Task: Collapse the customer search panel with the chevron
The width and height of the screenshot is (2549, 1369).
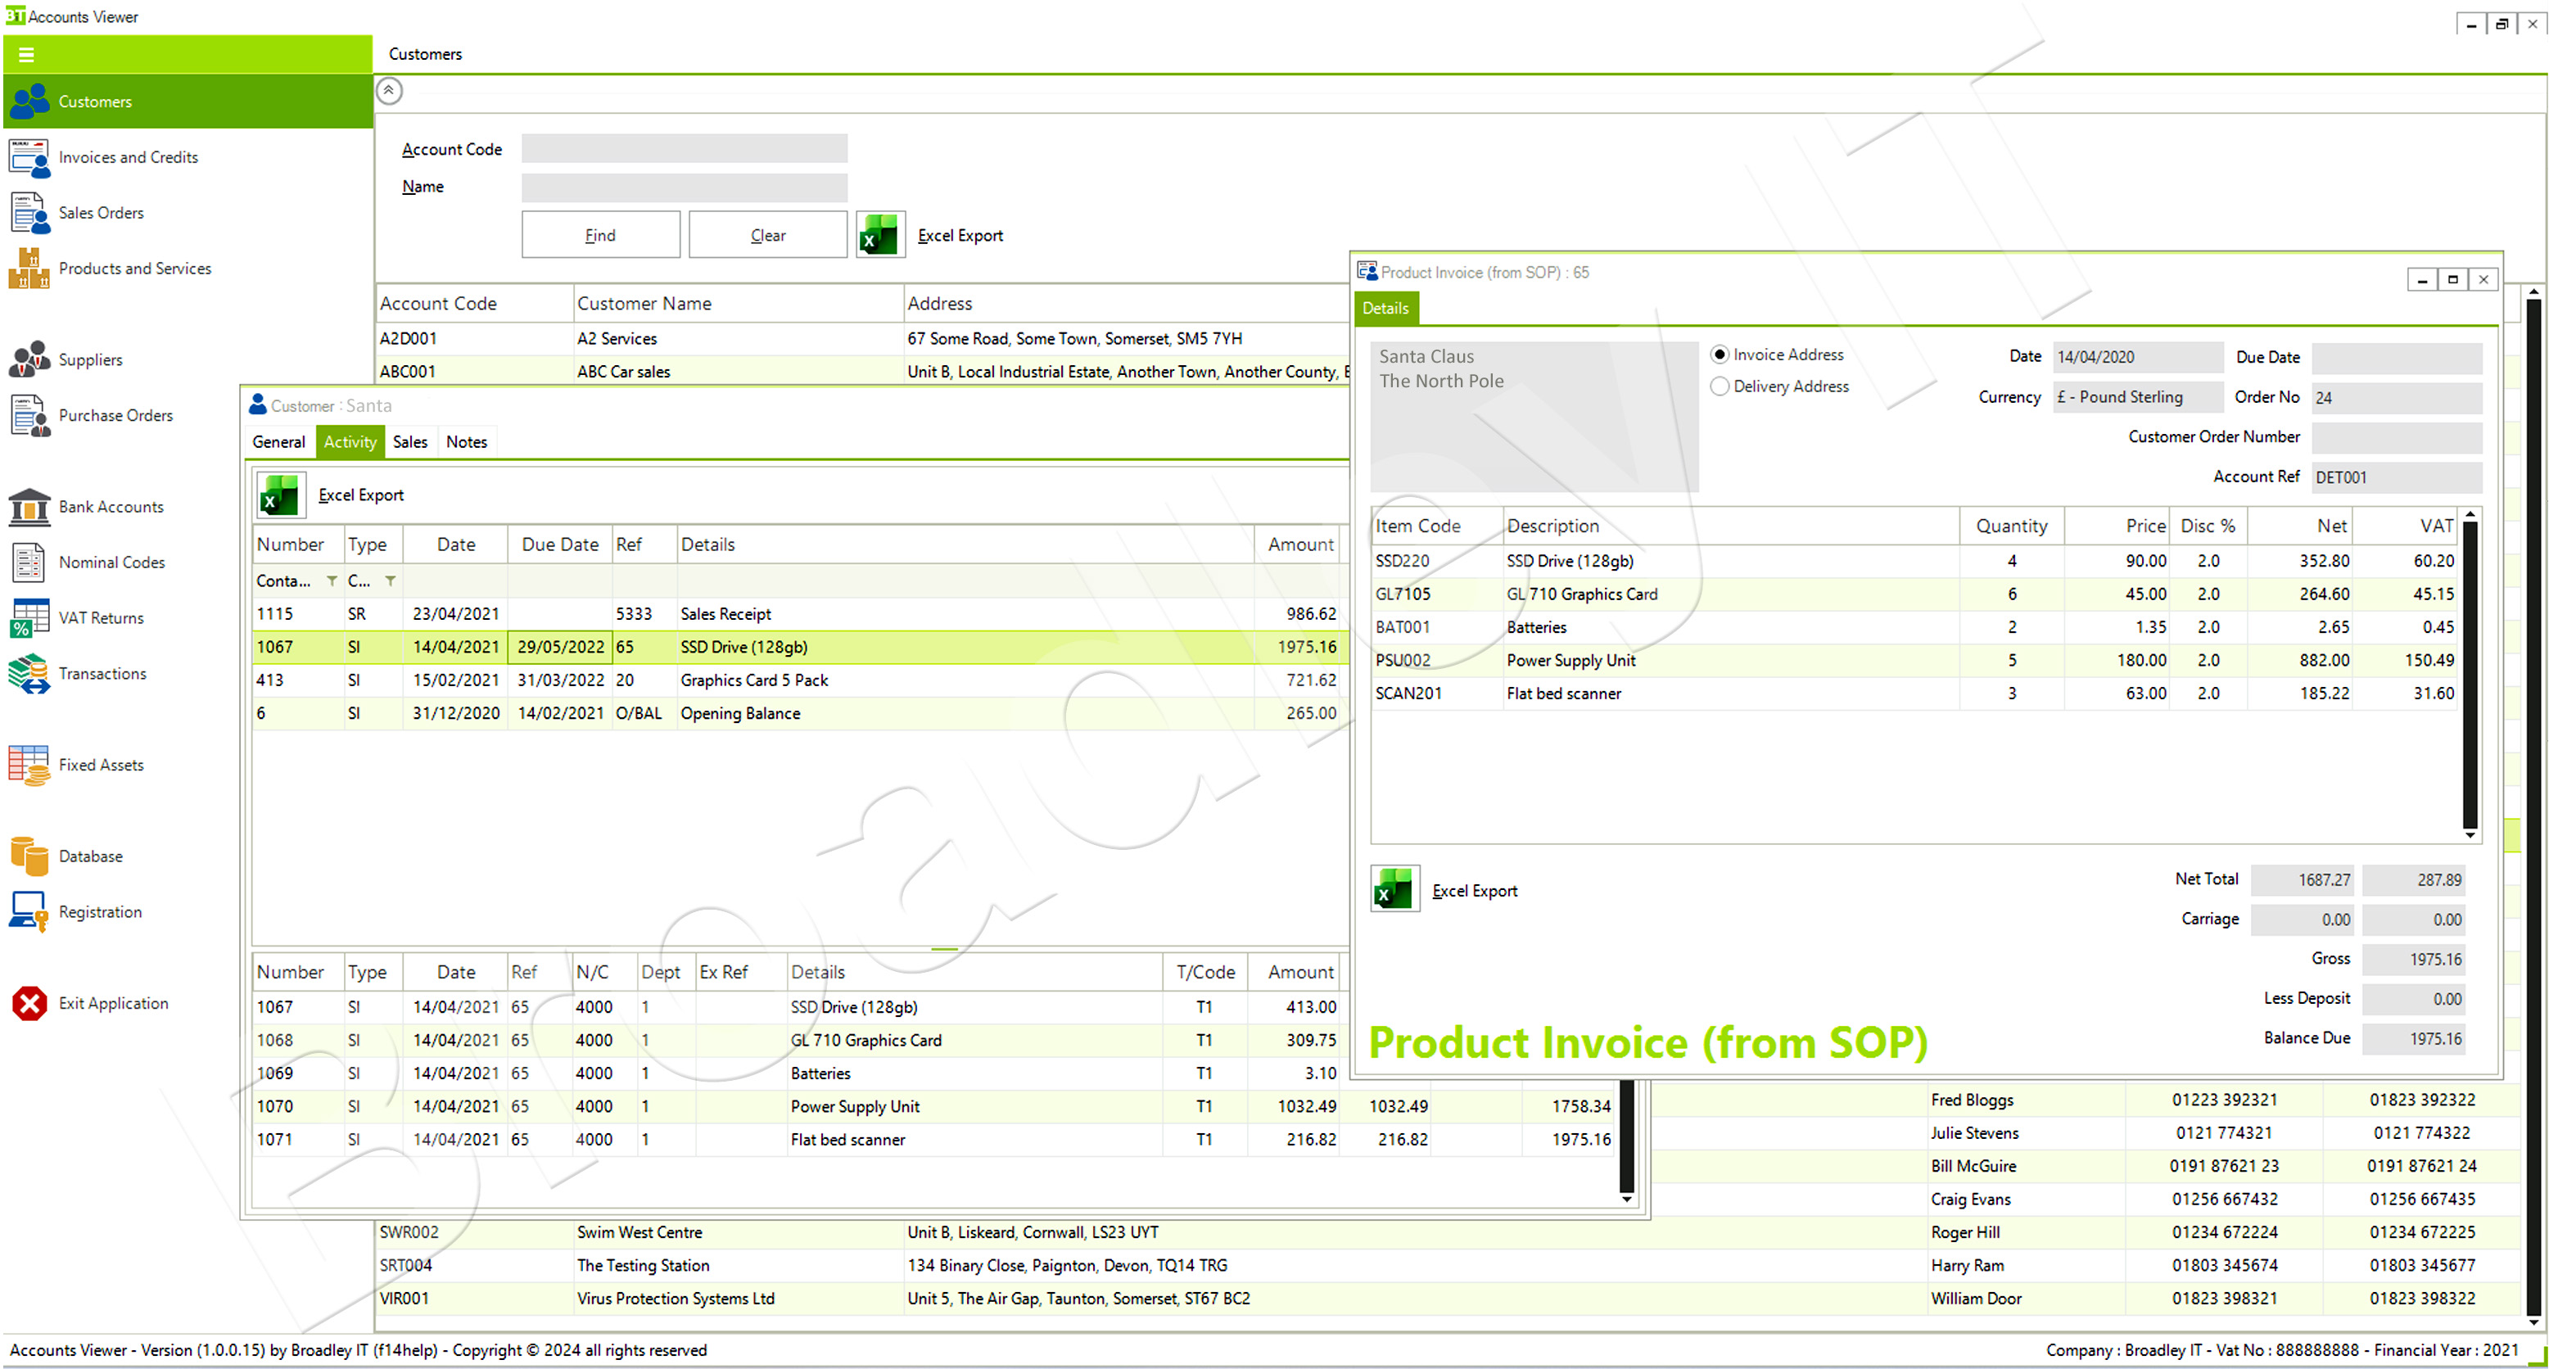Action: coord(389,90)
